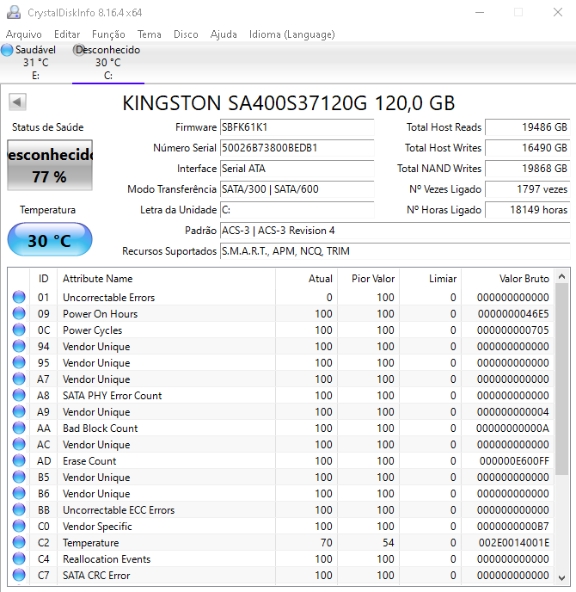Select the SATA CRC Error attribute name
Image resolution: width=576 pixels, height=592 pixels.
click(96, 576)
